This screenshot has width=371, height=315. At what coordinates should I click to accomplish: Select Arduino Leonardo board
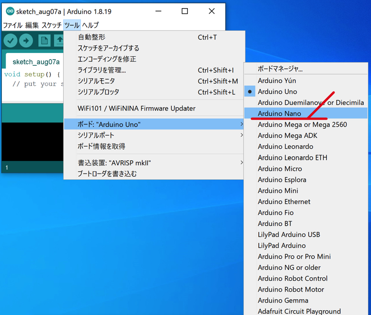[x=306, y=146]
